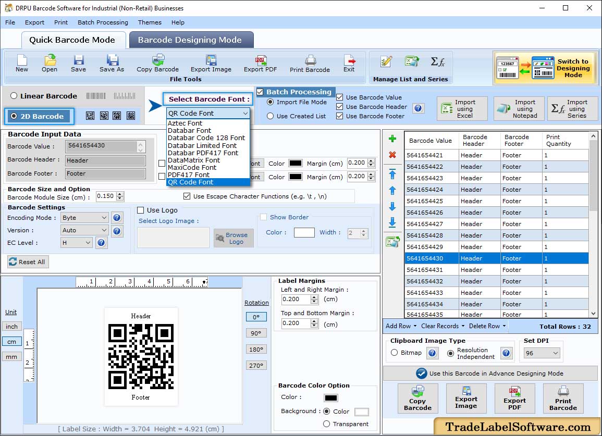Select Use Created List radio option
Image resolution: width=602 pixels, height=436 pixels.
(271, 116)
